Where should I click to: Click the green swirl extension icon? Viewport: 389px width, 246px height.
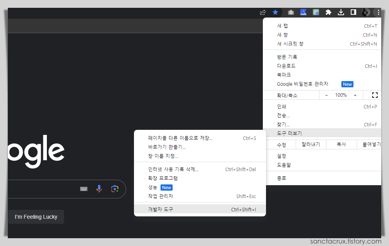[x=316, y=12]
